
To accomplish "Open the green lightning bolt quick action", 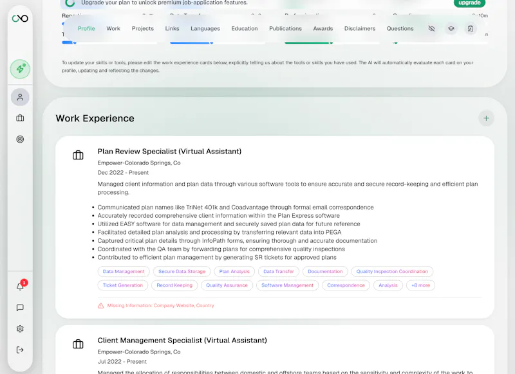I will (x=20, y=69).
